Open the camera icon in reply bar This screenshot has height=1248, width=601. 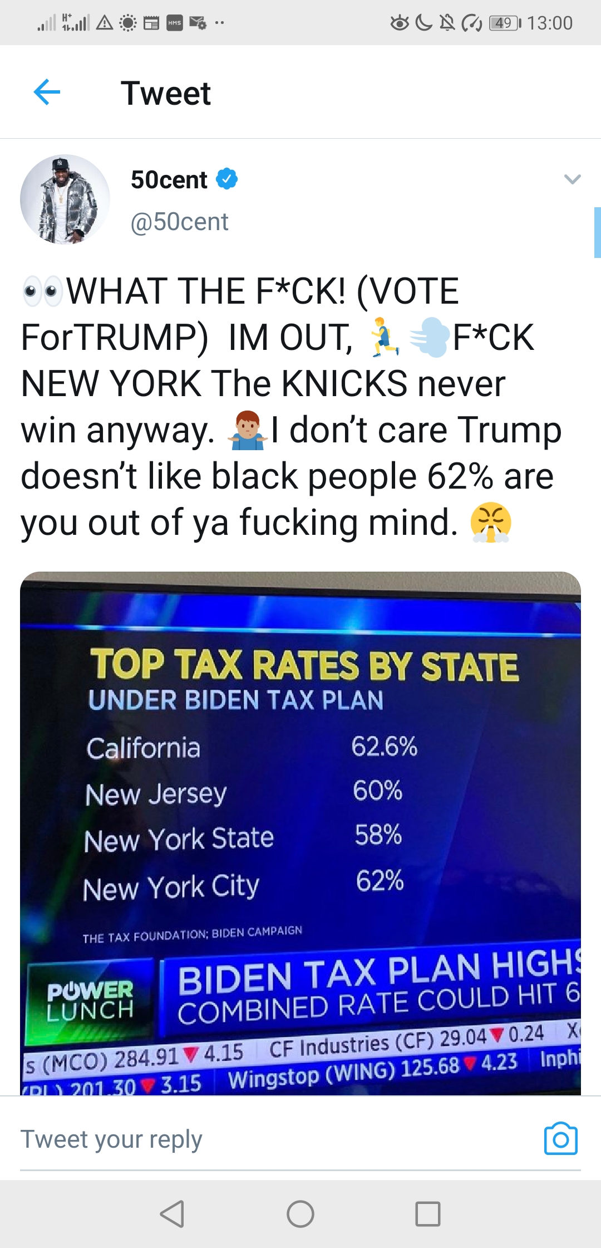(x=560, y=1139)
